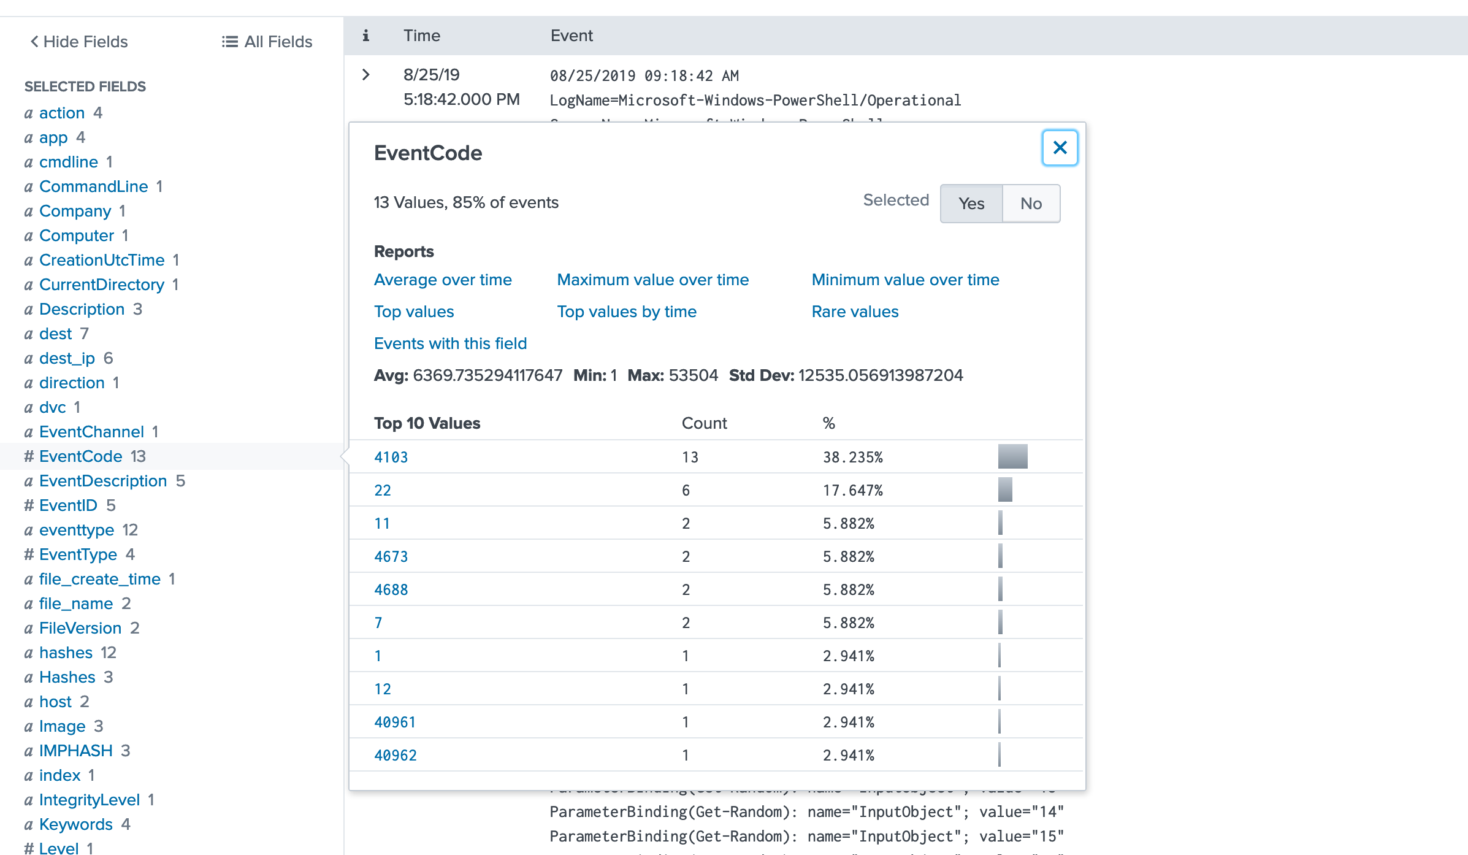Collapse sidebar with Hide Fields chevron
Screen dimensions: 1468x855
[34, 42]
